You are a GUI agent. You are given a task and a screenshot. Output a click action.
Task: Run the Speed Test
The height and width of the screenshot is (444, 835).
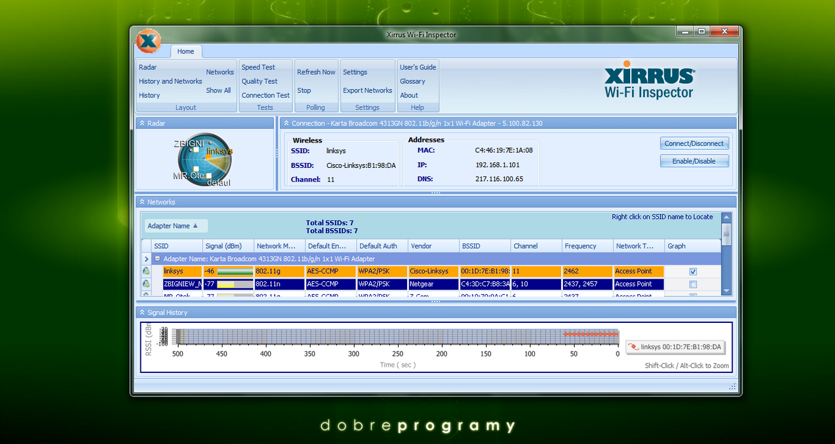click(258, 67)
